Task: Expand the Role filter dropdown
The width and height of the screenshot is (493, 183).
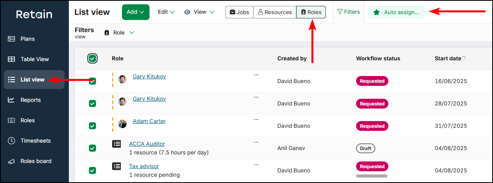Action: (x=119, y=33)
